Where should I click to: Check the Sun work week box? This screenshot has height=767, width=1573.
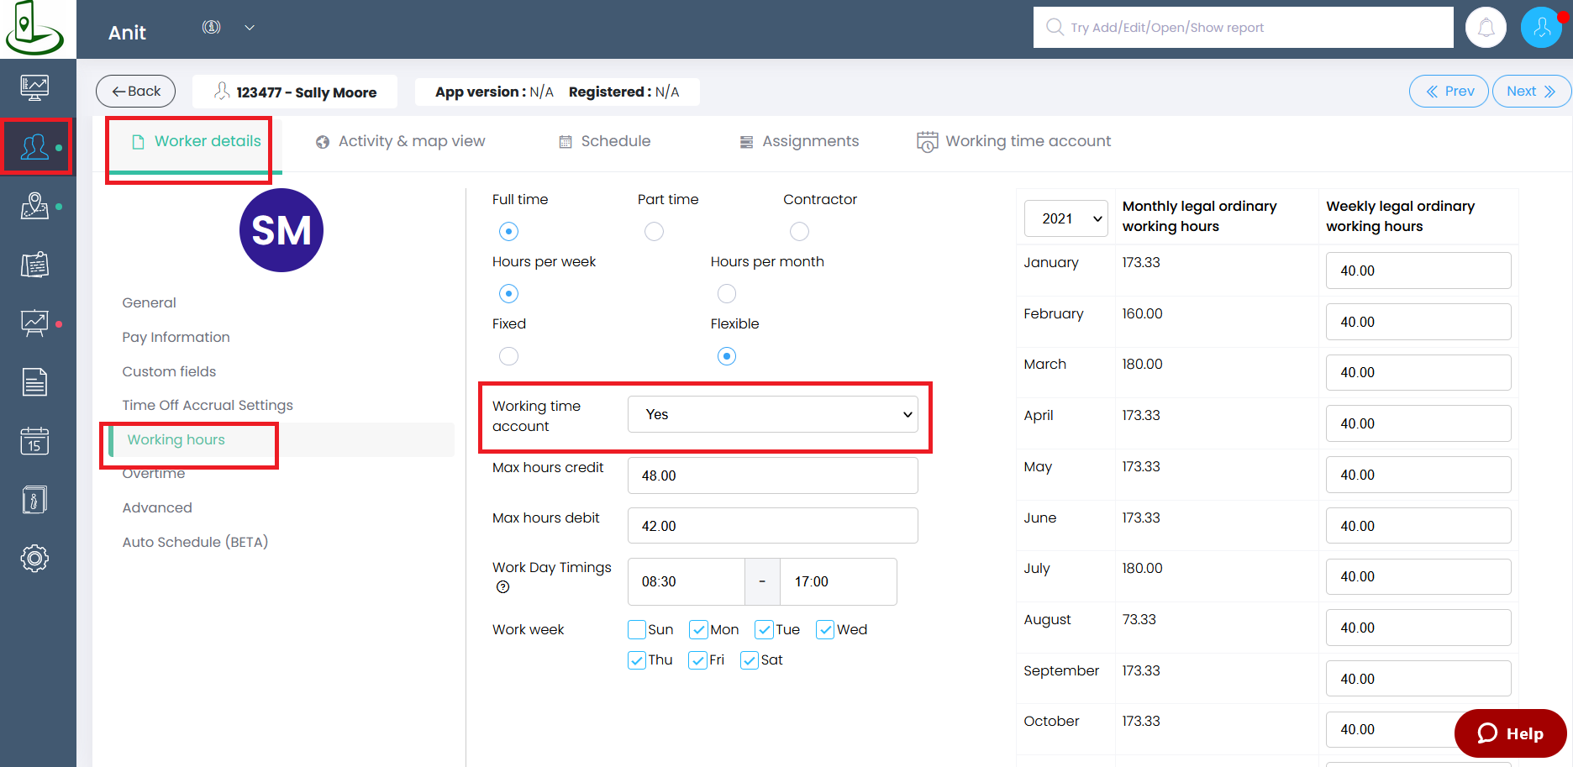(x=637, y=629)
